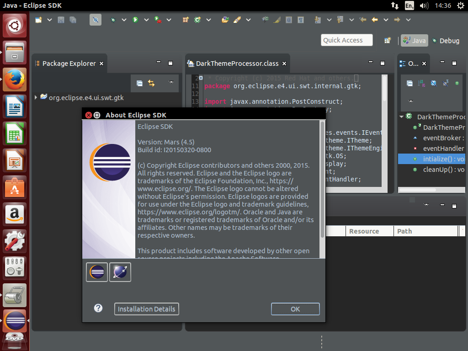
Task: Click the Open Type folder icon
Action: coord(225,20)
